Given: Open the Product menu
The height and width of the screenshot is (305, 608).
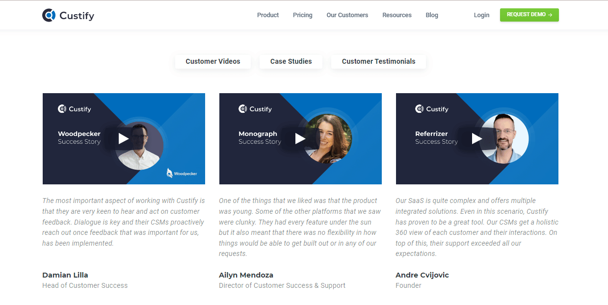Looking at the screenshot, I should [x=268, y=15].
